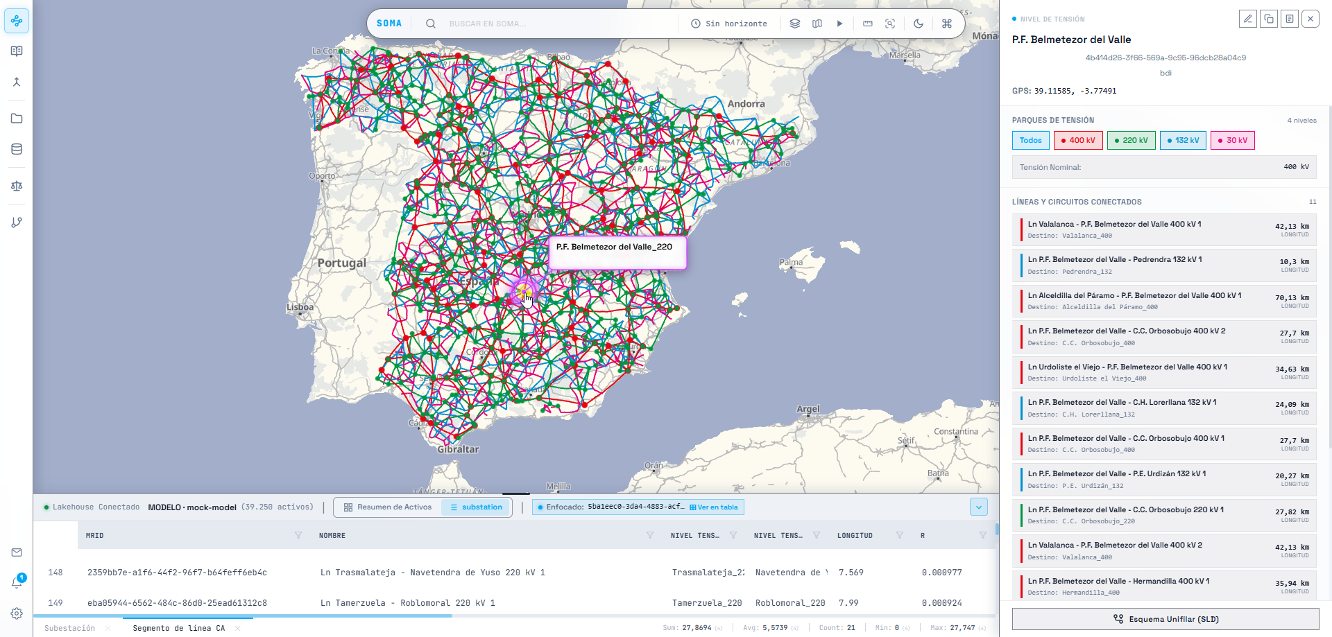This screenshot has width=1332, height=637.
Task: Close the Segmento de línea CA tab
Action: pyautogui.click(x=238, y=628)
